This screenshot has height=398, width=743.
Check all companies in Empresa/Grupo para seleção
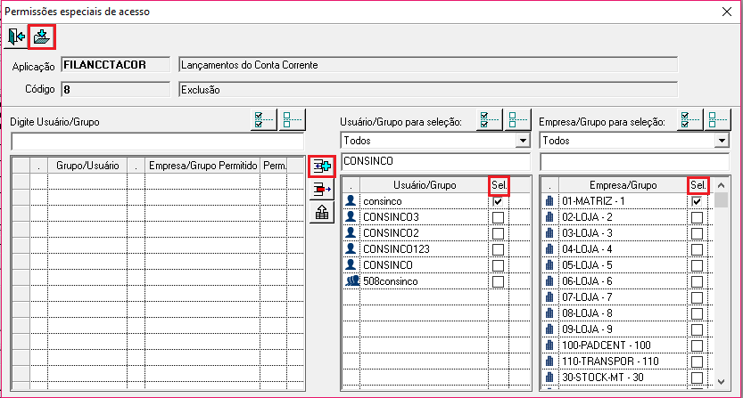[x=689, y=119]
